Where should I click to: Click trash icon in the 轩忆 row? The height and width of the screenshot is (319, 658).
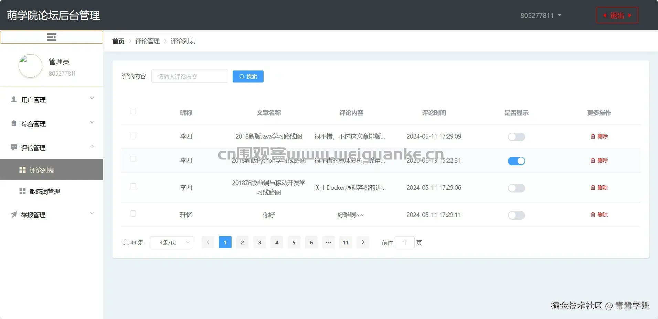point(593,214)
